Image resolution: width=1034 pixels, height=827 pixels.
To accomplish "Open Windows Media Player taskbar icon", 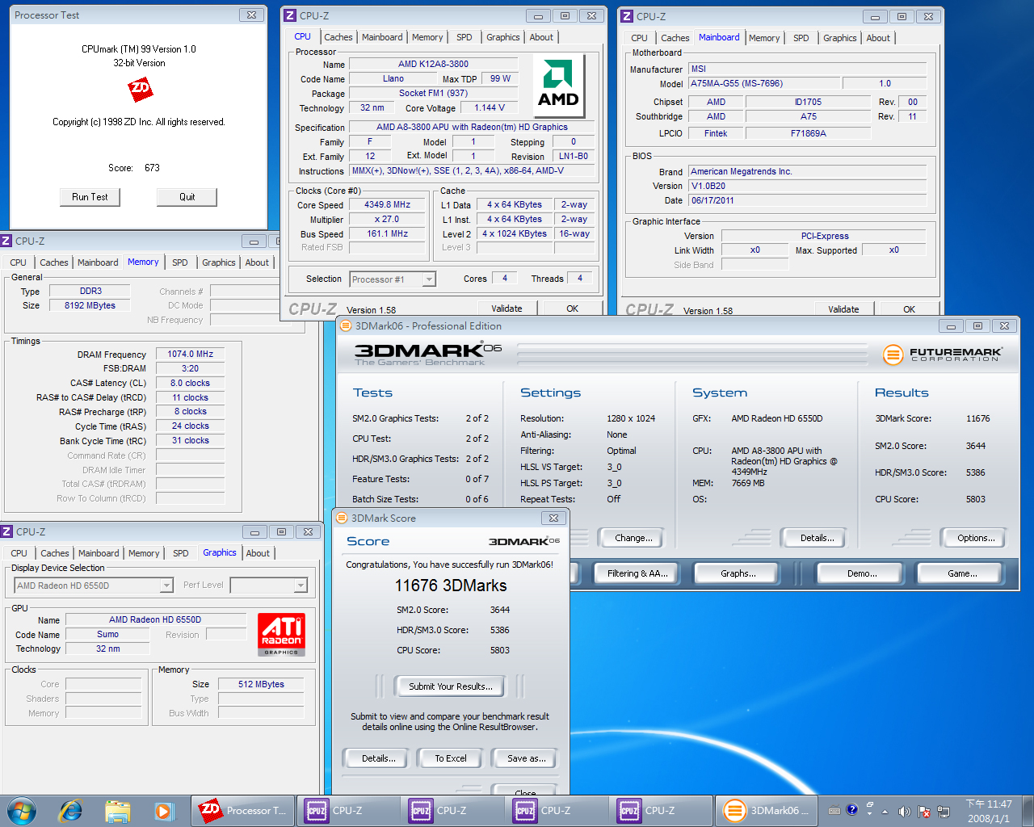I will click(x=164, y=810).
